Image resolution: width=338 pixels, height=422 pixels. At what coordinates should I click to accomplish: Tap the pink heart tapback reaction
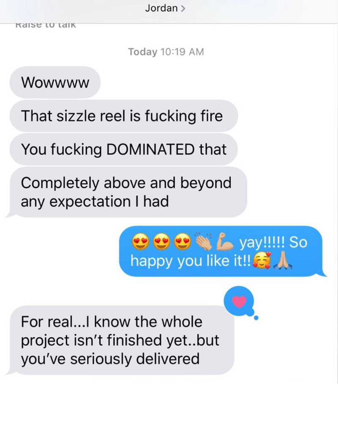click(239, 301)
